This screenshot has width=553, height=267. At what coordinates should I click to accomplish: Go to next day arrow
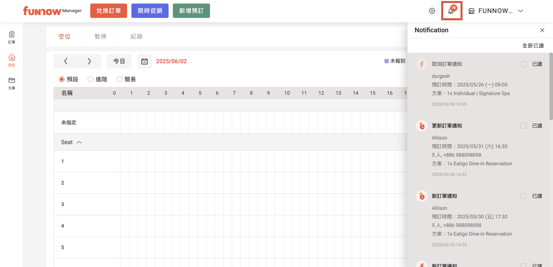tap(89, 61)
